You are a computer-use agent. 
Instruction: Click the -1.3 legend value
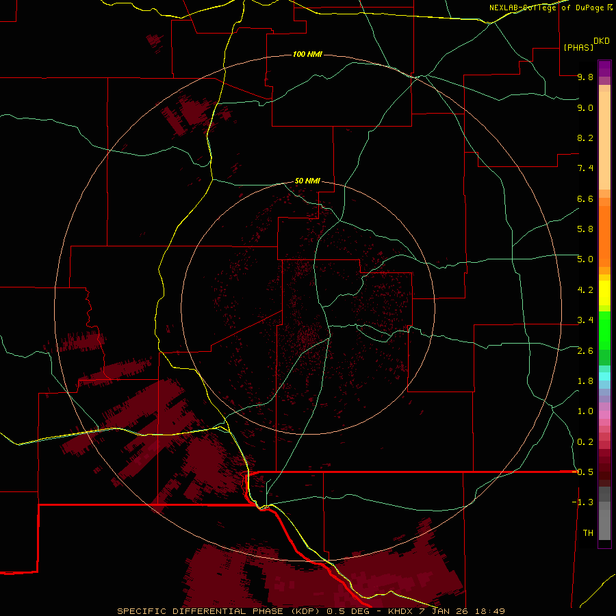pyautogui.click(x=582, y=502)
